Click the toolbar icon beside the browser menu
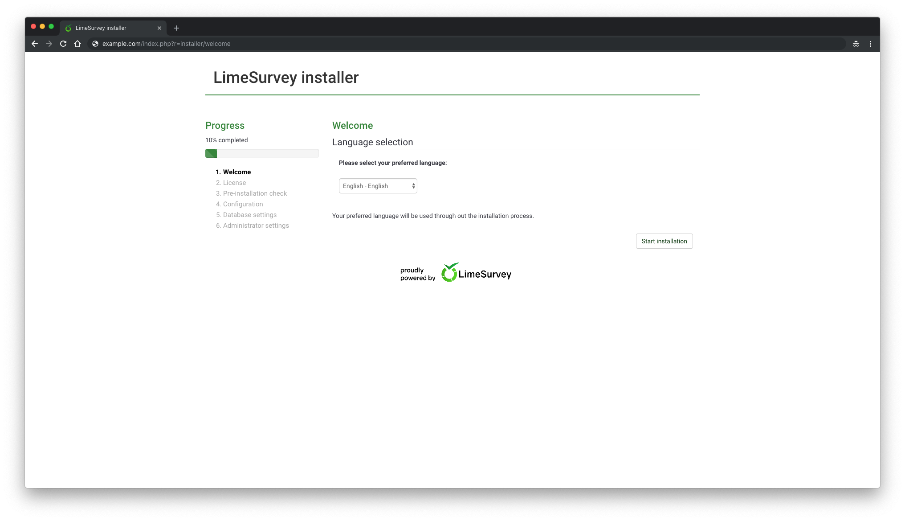 coord(856,44)
